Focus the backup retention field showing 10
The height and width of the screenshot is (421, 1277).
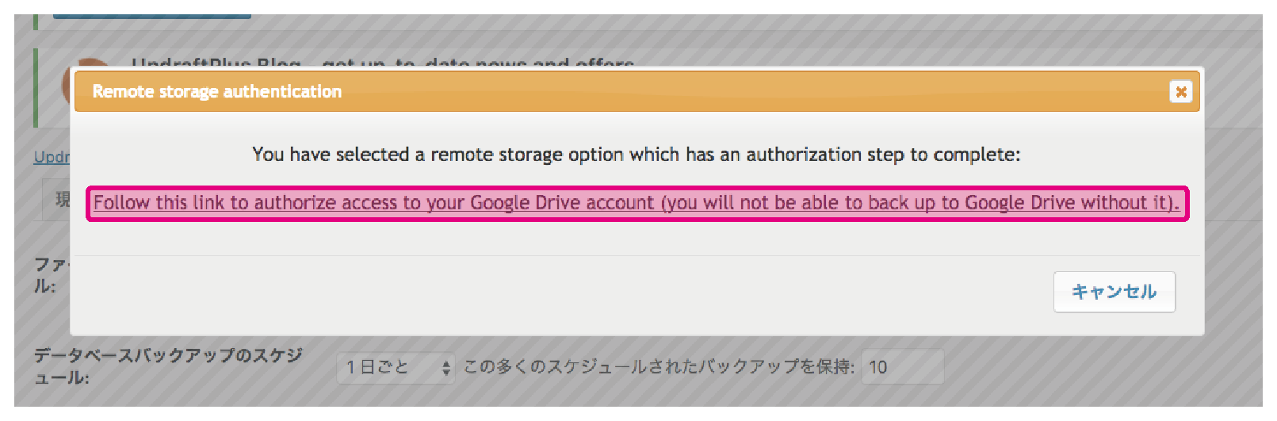[902, 367]
